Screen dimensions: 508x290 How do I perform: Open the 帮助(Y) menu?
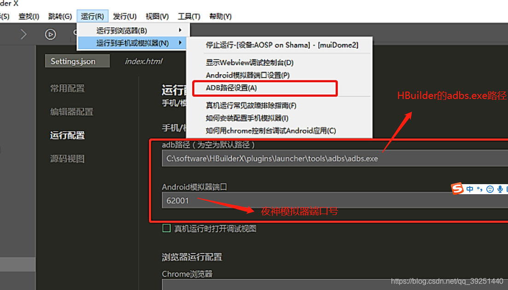[220, 16]
